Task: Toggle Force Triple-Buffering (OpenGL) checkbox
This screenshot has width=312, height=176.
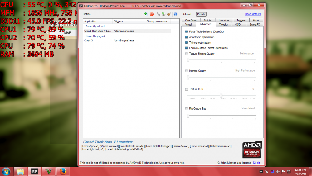Action: tap(187, 31)
